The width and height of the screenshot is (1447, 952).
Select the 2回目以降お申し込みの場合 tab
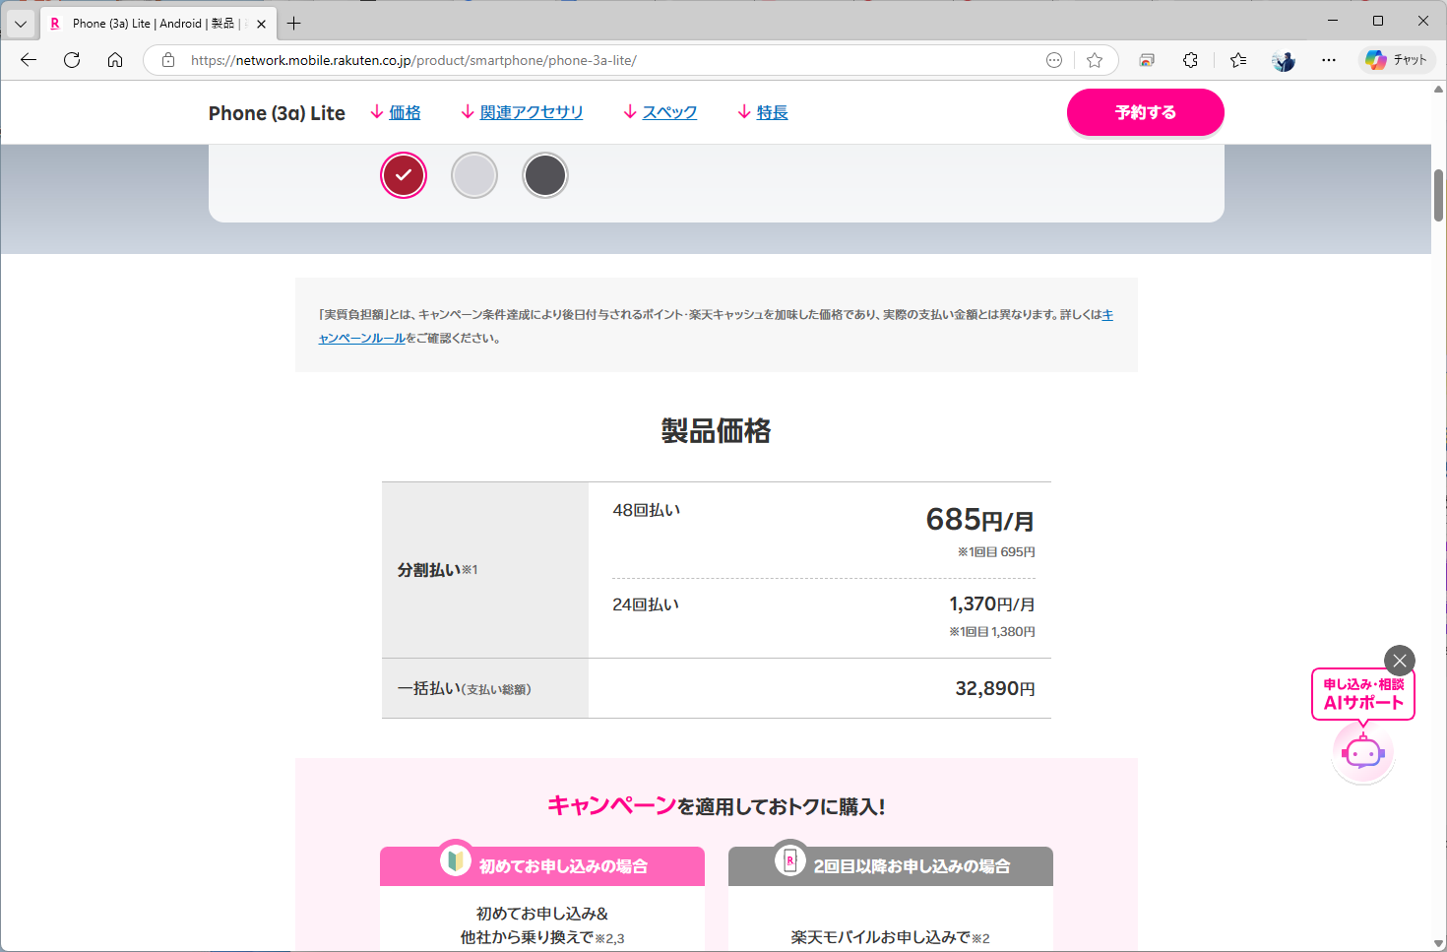pyautogui.click(x=891, y=865)
